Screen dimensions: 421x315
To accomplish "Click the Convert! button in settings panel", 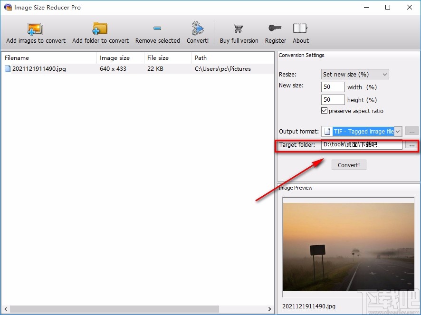I will [x=349, y=165].
